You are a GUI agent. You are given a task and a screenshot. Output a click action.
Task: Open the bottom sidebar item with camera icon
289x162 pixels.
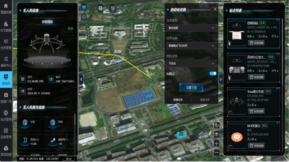pos(6,151)
